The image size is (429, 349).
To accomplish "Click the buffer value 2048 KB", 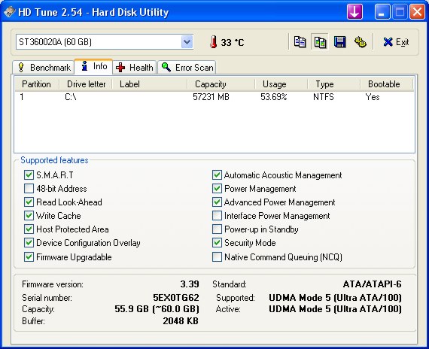I will click(x=181, y=321).
